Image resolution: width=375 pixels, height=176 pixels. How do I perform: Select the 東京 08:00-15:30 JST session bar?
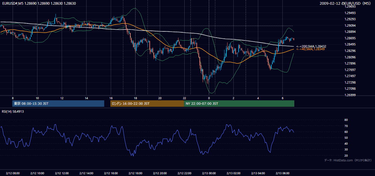pyautogui.click(x=58, y=104)
